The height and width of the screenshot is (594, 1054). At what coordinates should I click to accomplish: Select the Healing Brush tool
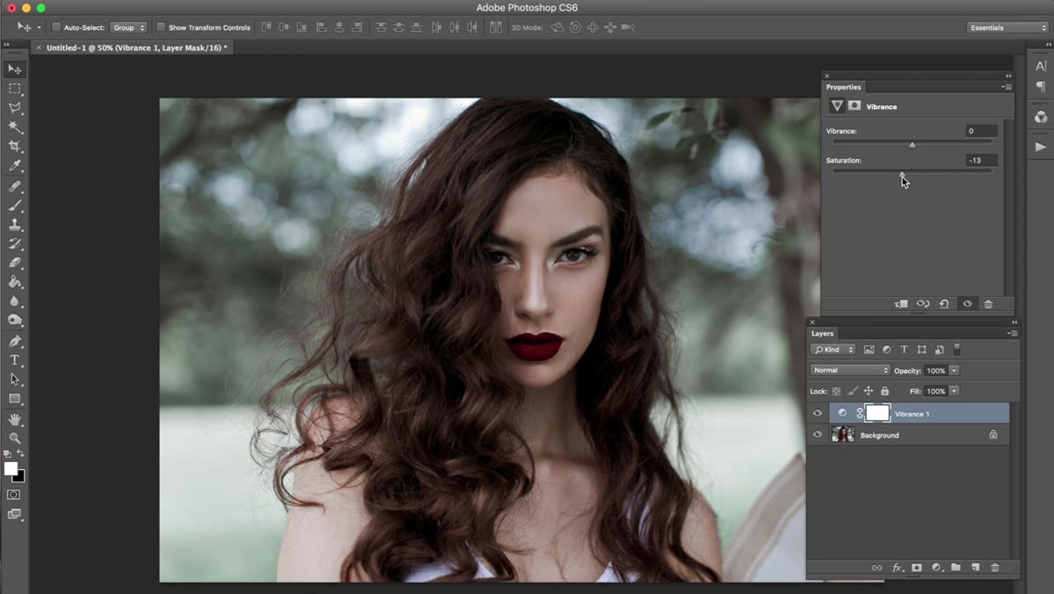(15, 186)
